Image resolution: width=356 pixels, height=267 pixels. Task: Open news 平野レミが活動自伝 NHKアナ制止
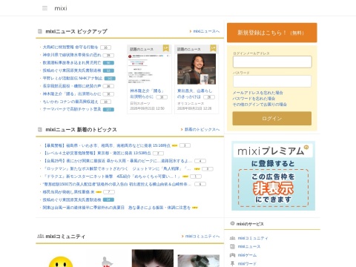click(x=73, y=78)
